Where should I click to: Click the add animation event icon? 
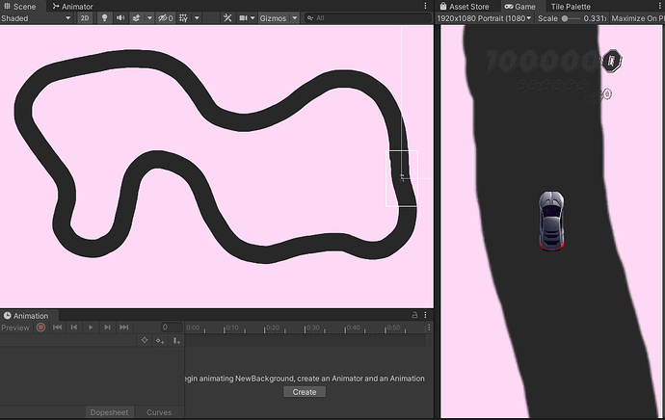point(176,340)
